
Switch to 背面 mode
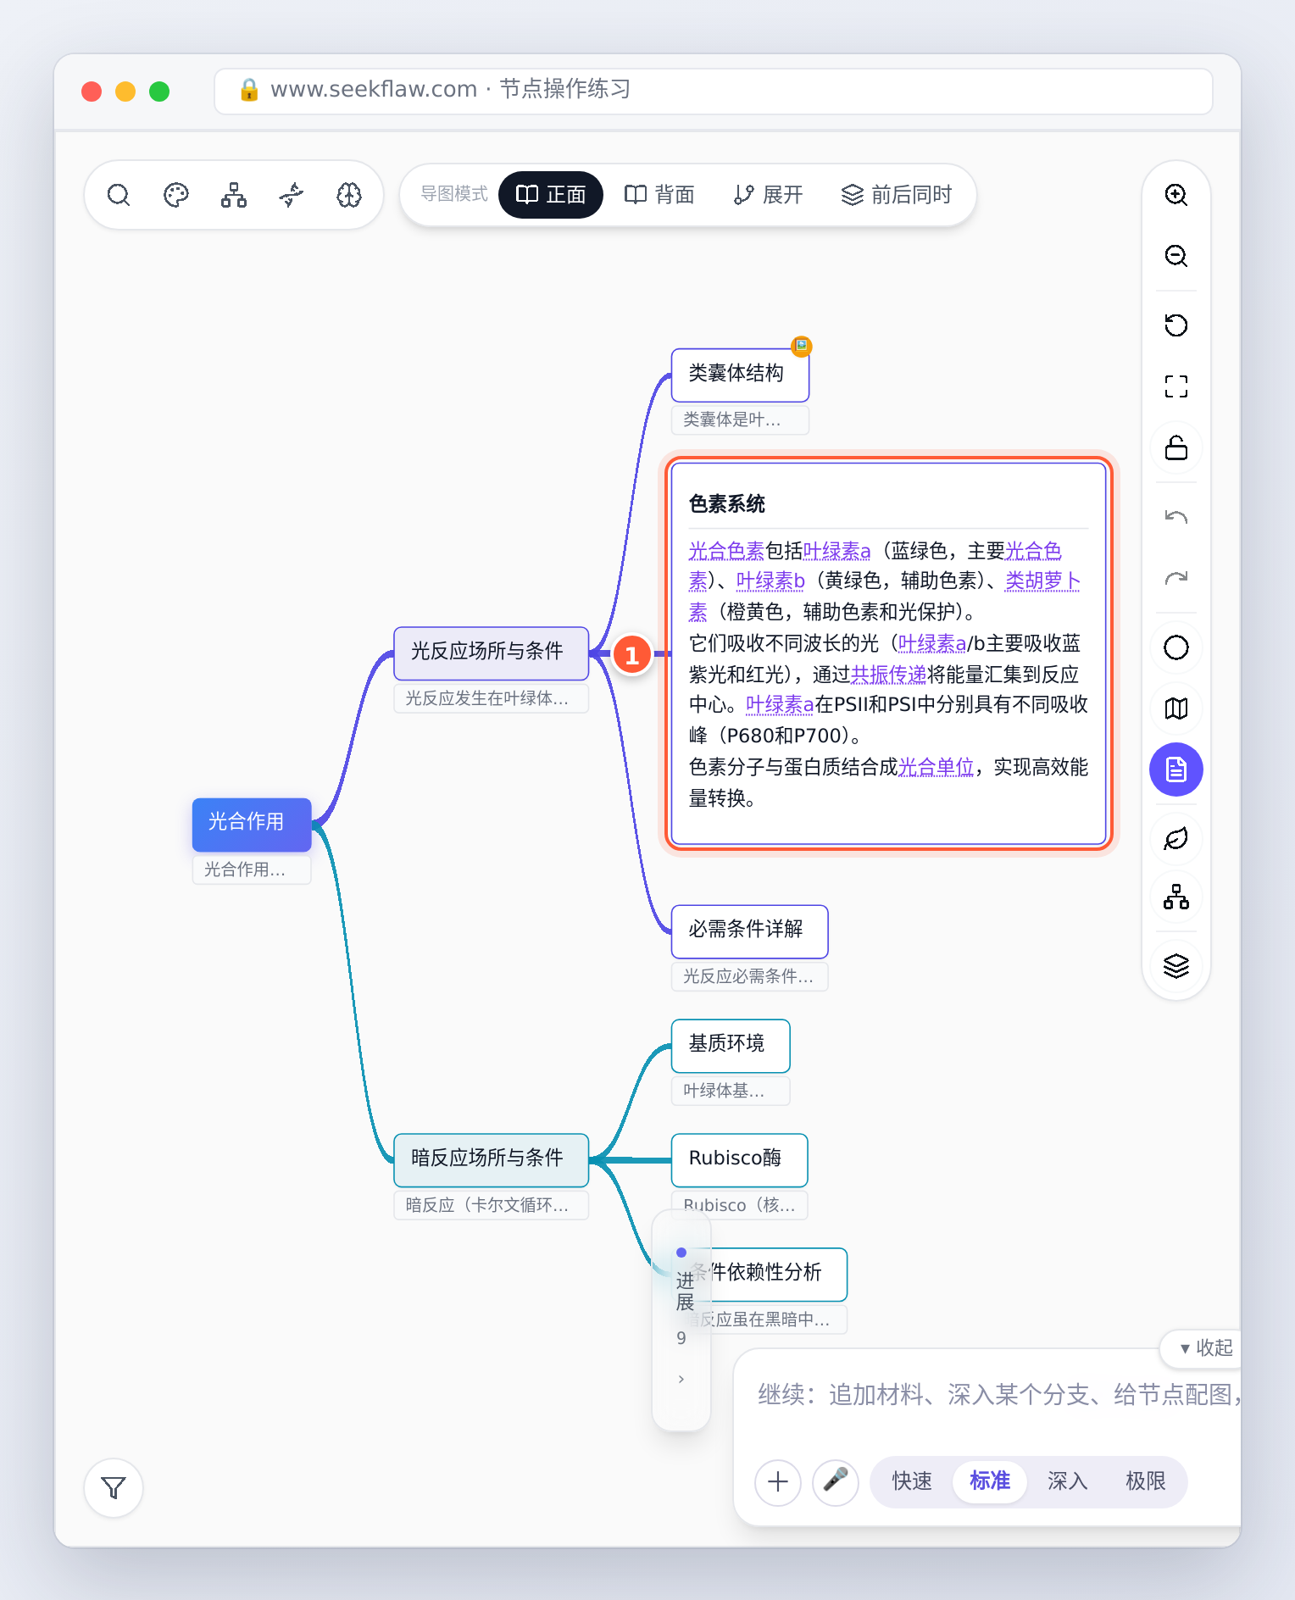(x=659, y=195)
